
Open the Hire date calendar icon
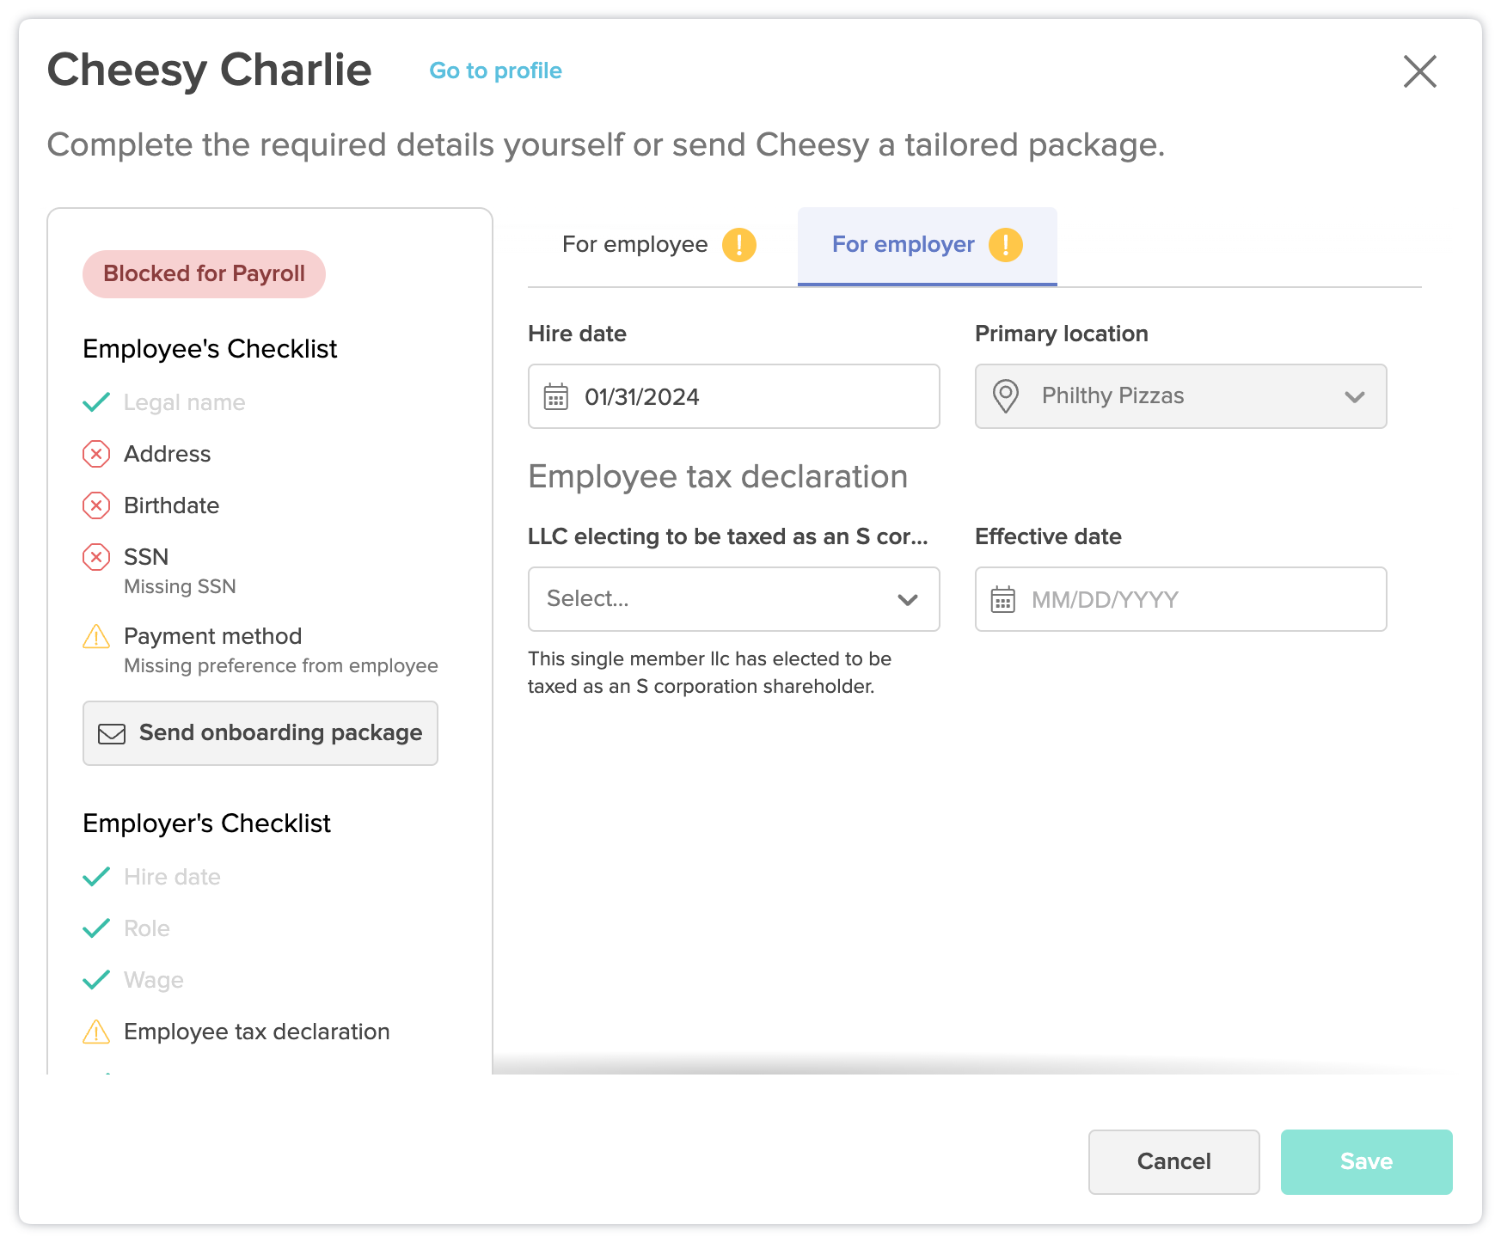[x=556, y=396]
